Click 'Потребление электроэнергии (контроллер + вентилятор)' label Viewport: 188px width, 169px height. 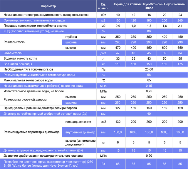48,164
